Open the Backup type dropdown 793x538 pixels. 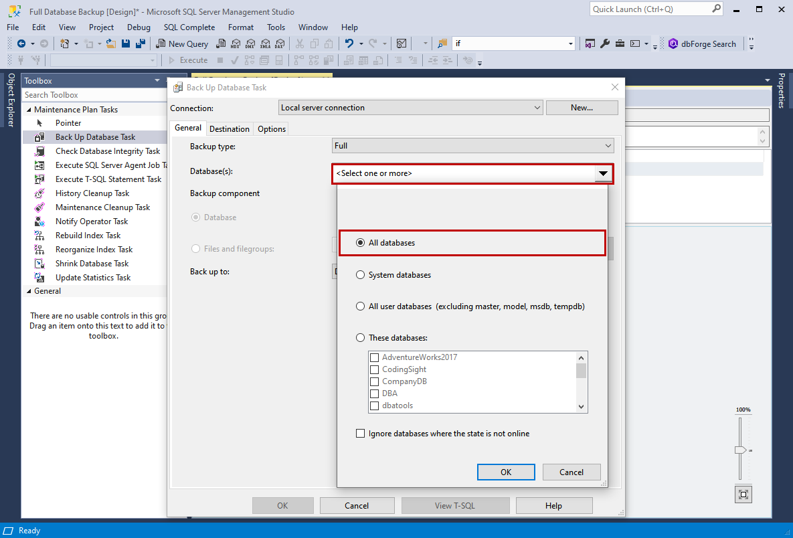(473, 146)
